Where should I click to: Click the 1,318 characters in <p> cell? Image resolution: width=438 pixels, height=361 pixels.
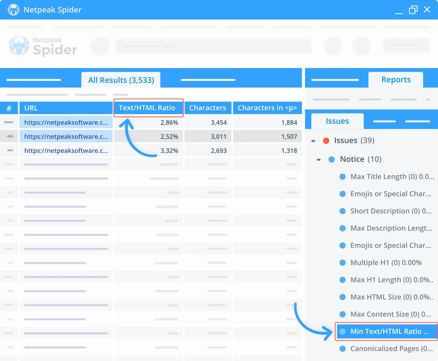click(267, 150)
